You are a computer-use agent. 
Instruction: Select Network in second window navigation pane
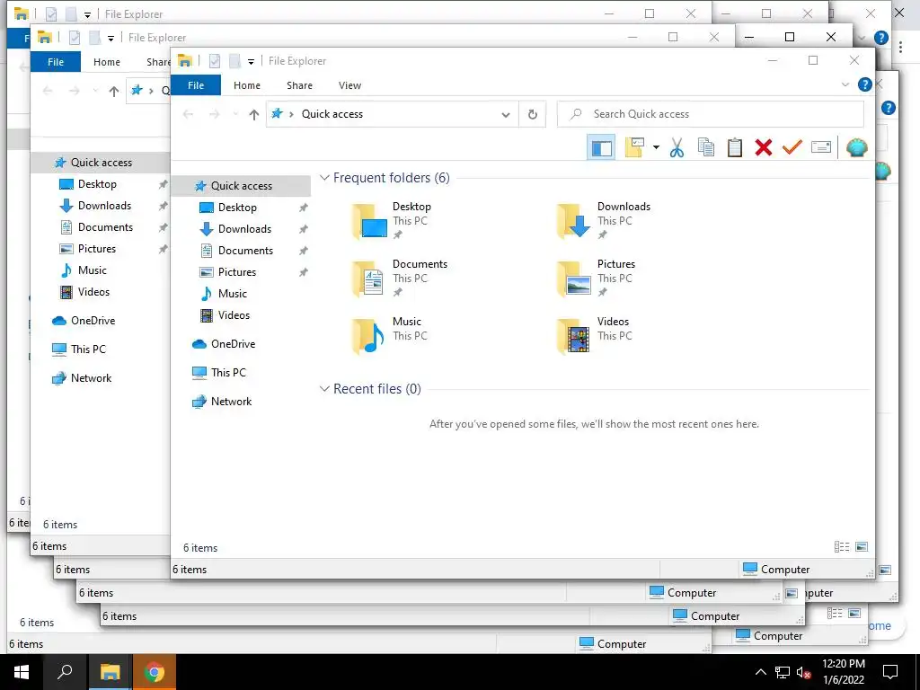pos(91,378)
